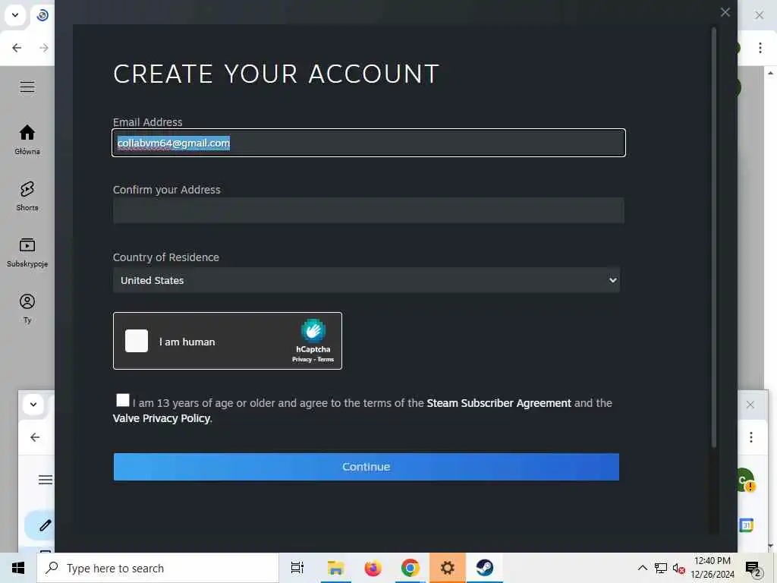This screenshot has width=777, height=583.
Task: Close the lower browser window tab
Action: coord(750,405)
